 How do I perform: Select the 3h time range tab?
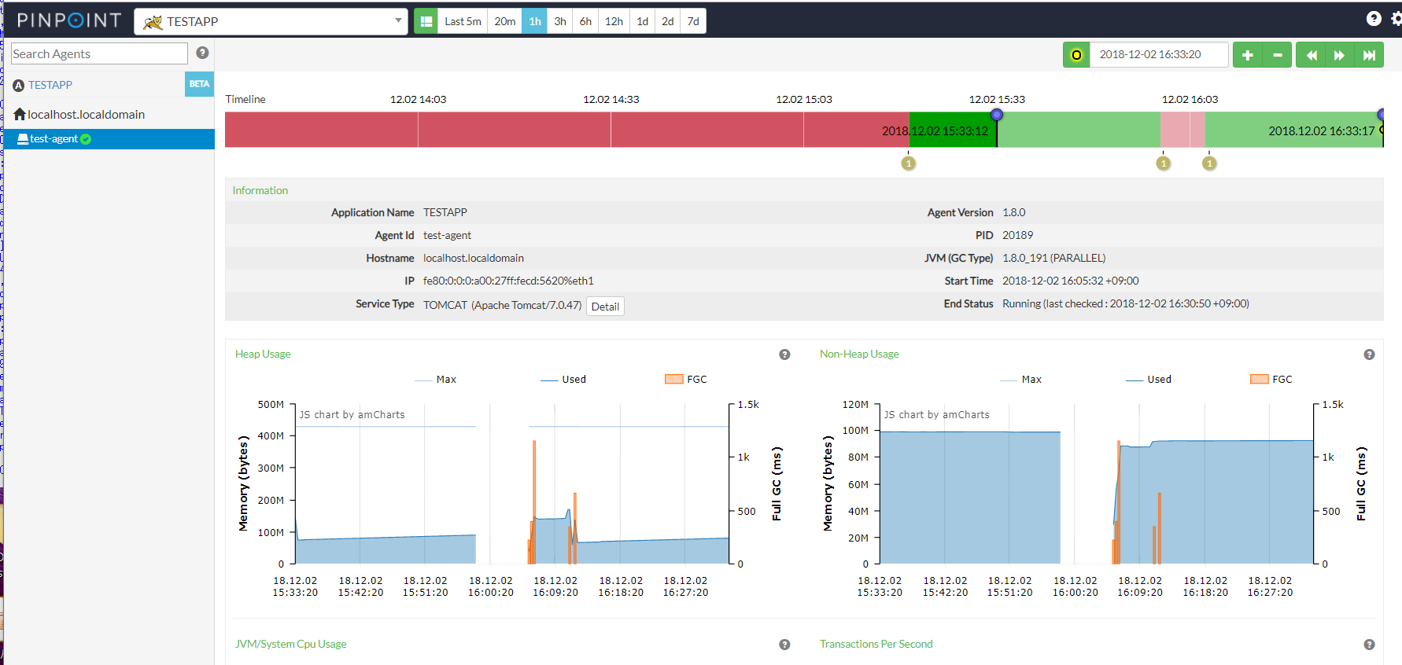pyautogui.click(x=559, y=21)
